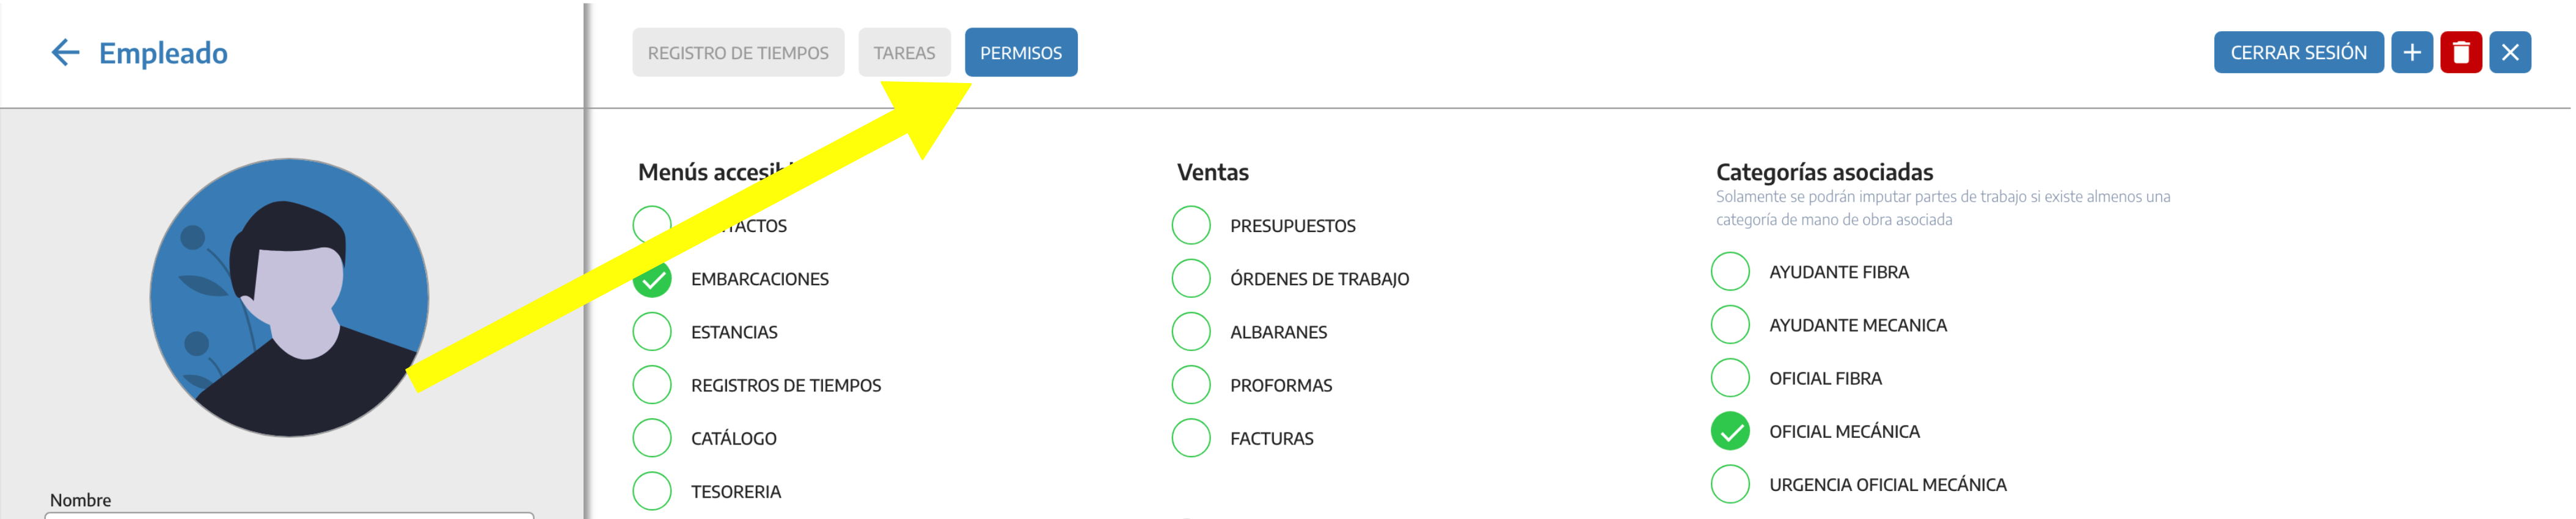The height and width of the screenshot is (519, 2576).
Task: Select the Permisos tab
Action: 1020,53
